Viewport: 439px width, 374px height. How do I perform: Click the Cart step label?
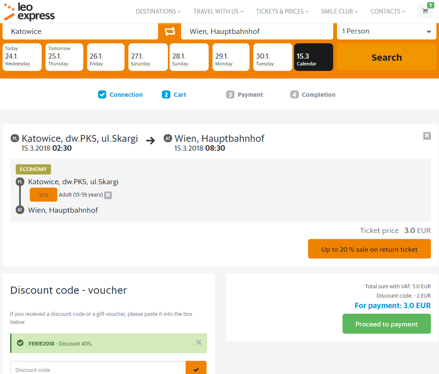click(180, 95)
